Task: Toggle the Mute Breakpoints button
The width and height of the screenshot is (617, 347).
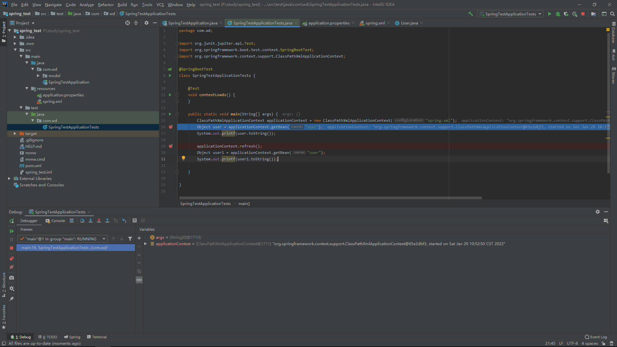Action: coord(12,267)
